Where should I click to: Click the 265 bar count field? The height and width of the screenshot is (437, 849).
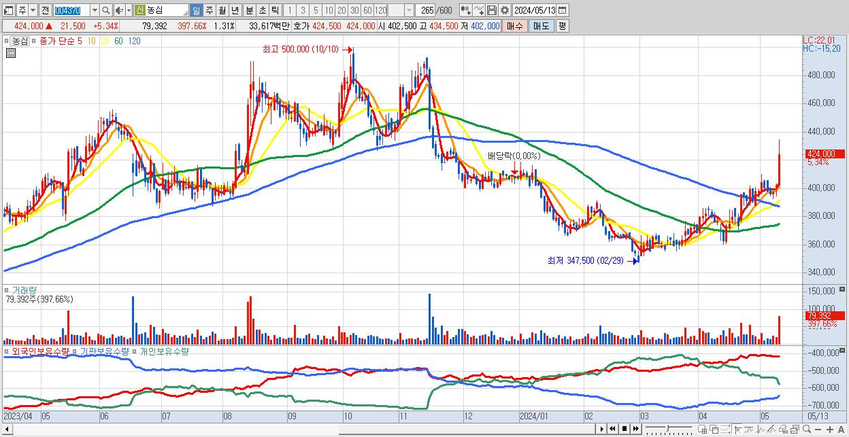coord(425,10)
